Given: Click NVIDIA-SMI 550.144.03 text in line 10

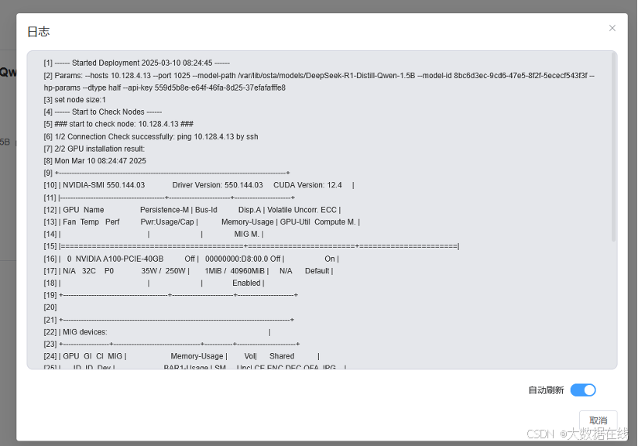Looking at the screenshot, I should point(104,185).
